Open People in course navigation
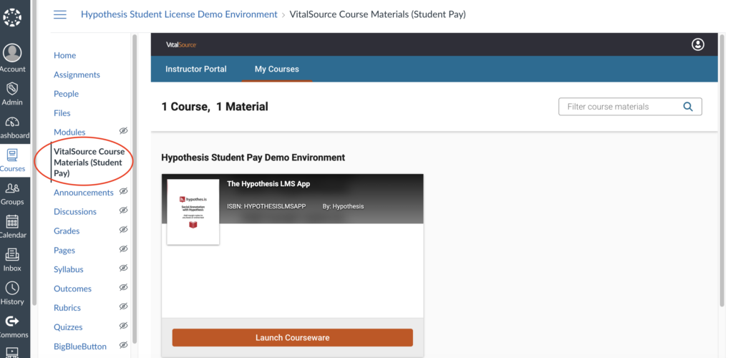 (x=66, y=94)
